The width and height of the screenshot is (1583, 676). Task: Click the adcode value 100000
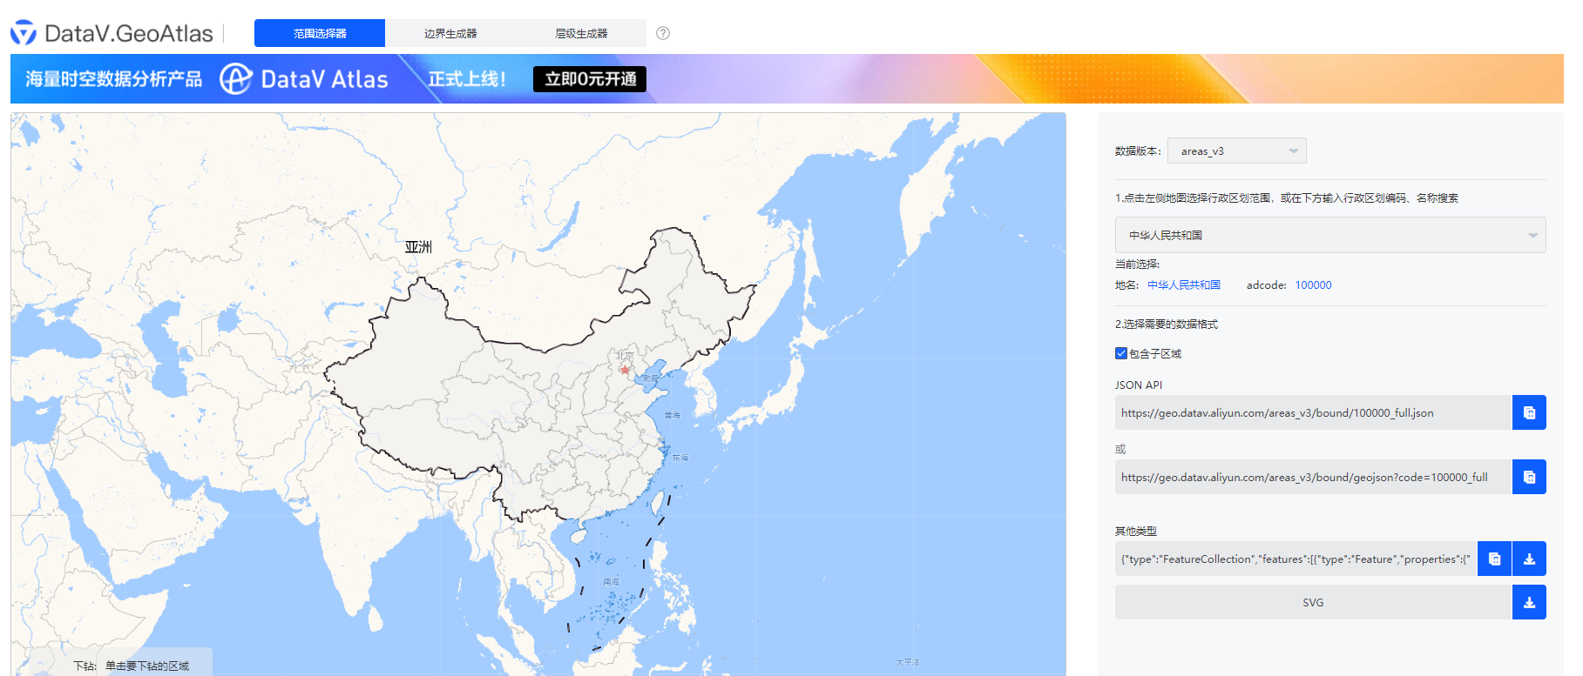(x=1313, y=284)
